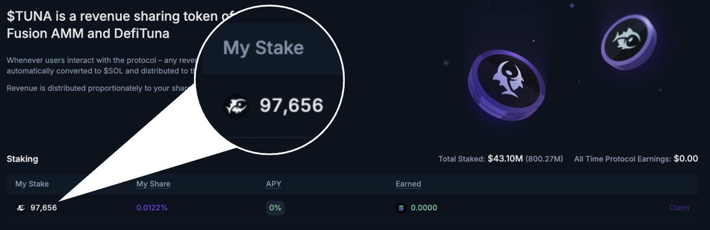Image resolution: width=710 pixels, height=230 pixels.
Task: Click the SOL icon next to 0.0000
Action: [x=401, y=208]
